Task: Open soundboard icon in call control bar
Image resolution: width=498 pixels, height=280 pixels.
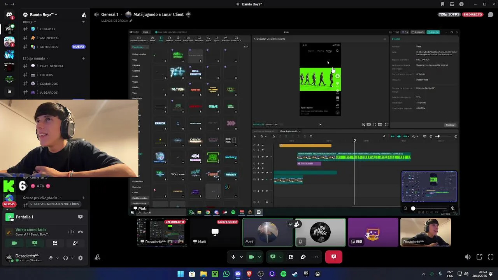Action: [x=303, y=257]
